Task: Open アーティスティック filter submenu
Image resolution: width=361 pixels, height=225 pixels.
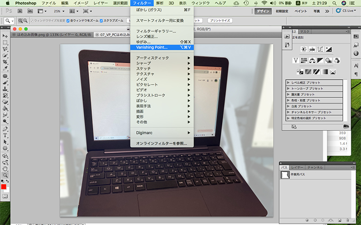Action: [162, 58]
